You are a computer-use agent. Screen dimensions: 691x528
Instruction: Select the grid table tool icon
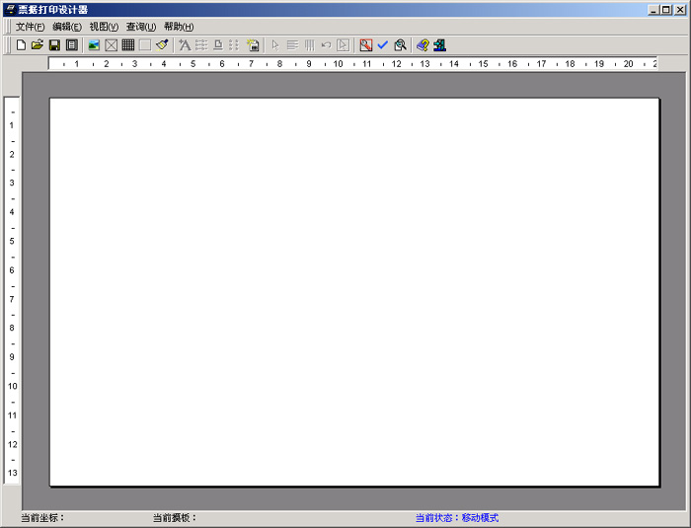(128, 45)
